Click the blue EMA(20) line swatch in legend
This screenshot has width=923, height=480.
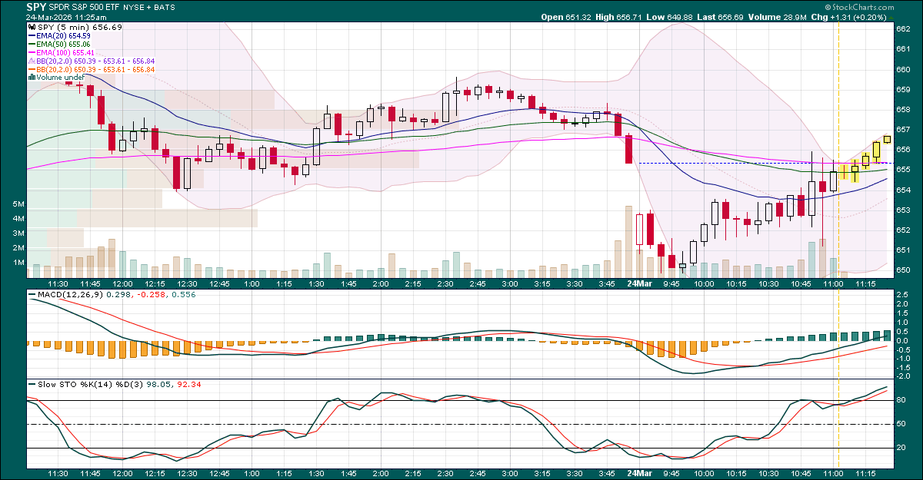pyautogui.click(x=32, y=35)
